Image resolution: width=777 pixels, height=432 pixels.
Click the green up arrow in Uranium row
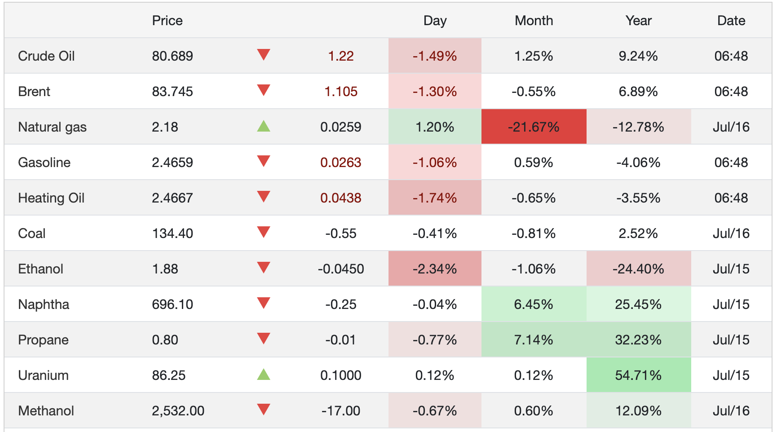coord(264,375)
